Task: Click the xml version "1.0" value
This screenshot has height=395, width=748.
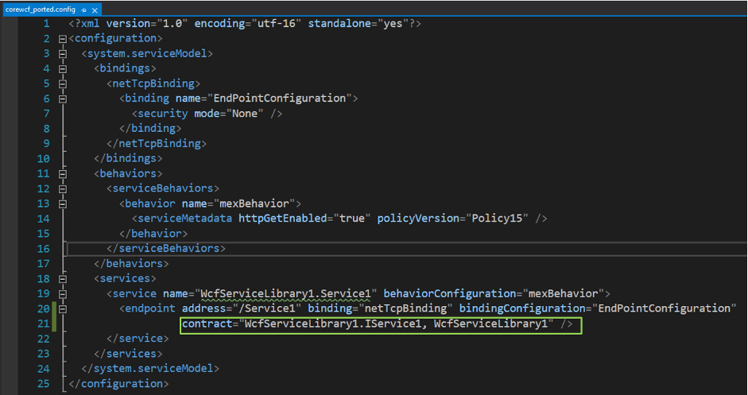Action: 172,23
